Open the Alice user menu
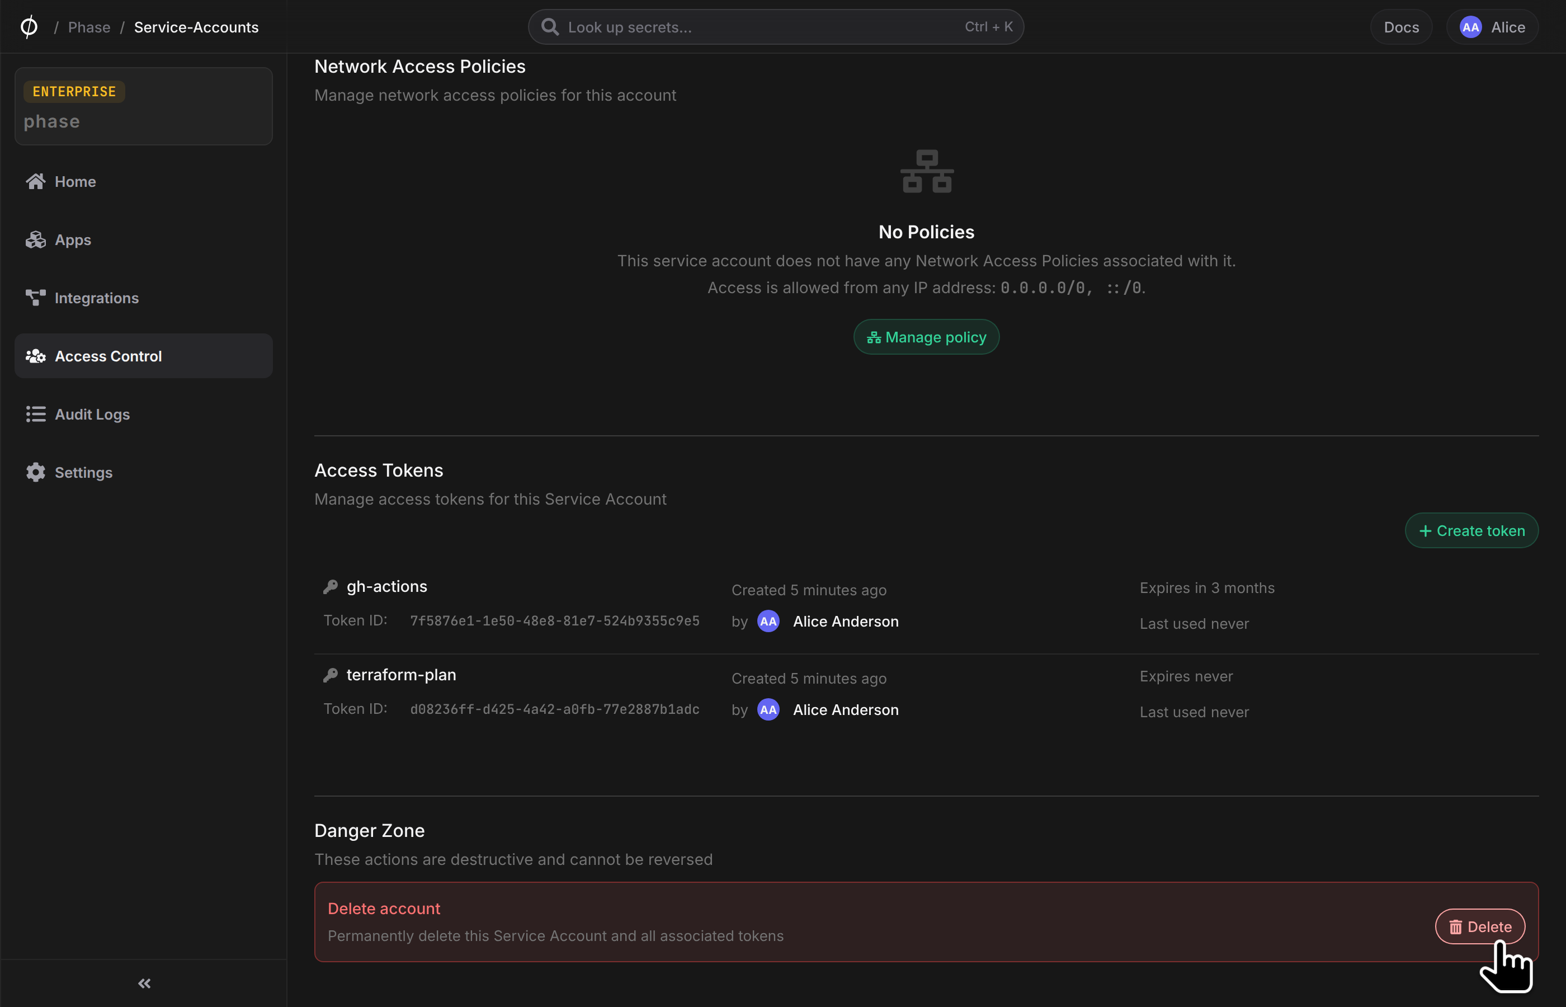 1492,27
